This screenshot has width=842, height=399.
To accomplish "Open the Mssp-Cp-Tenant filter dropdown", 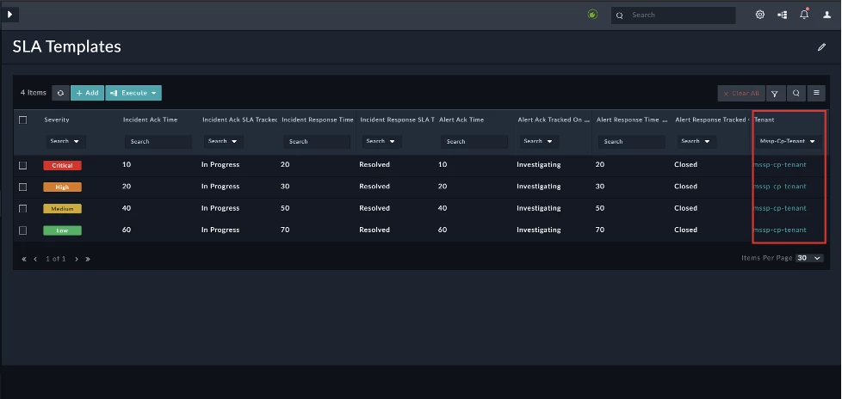I will click(788, 142).
